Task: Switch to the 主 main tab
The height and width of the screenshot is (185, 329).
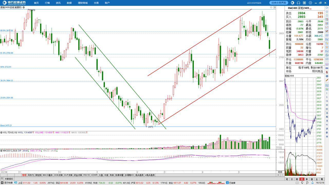Action: pyautogui.click(x=317, y=179)
